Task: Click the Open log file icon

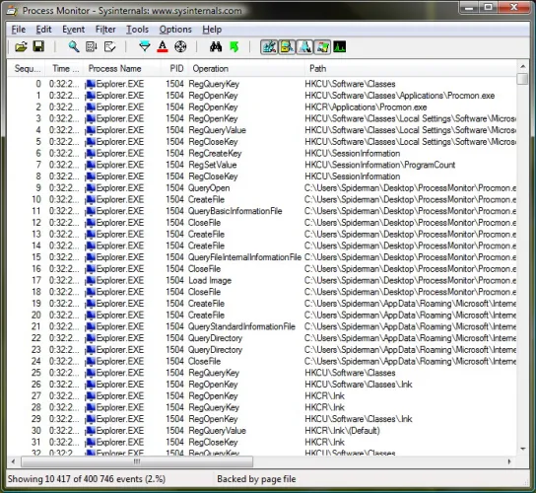Action: [21, 46]
